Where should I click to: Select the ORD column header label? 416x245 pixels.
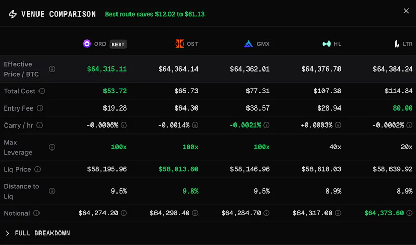point(100,44)
